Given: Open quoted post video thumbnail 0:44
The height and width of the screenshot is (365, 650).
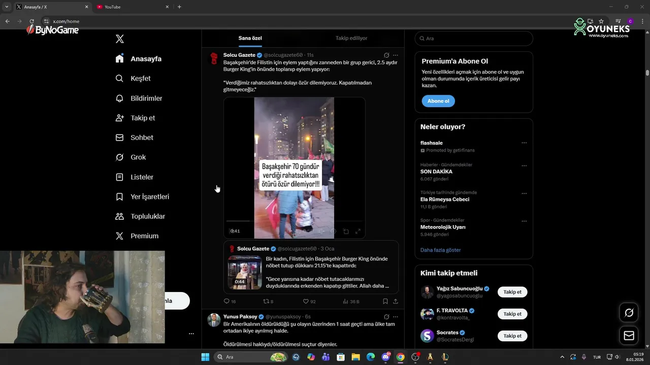Looking at the screenshot, I should click(245, 272).
